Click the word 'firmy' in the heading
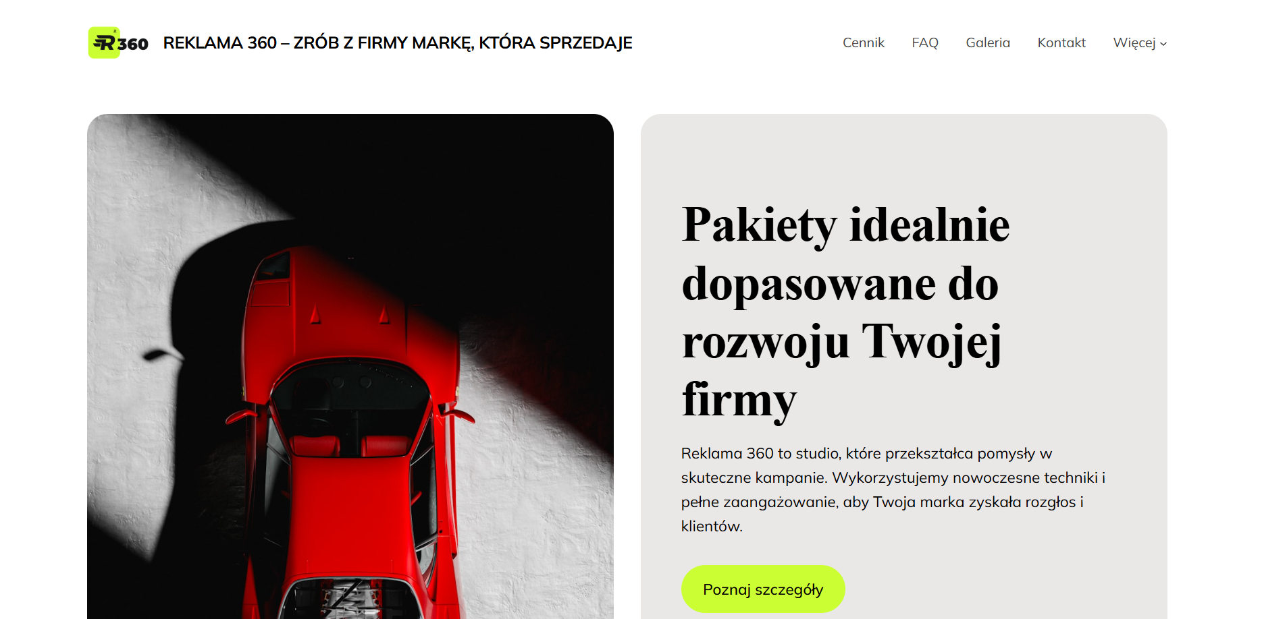This screenshot has height=619, width=1262. [739, 400]
